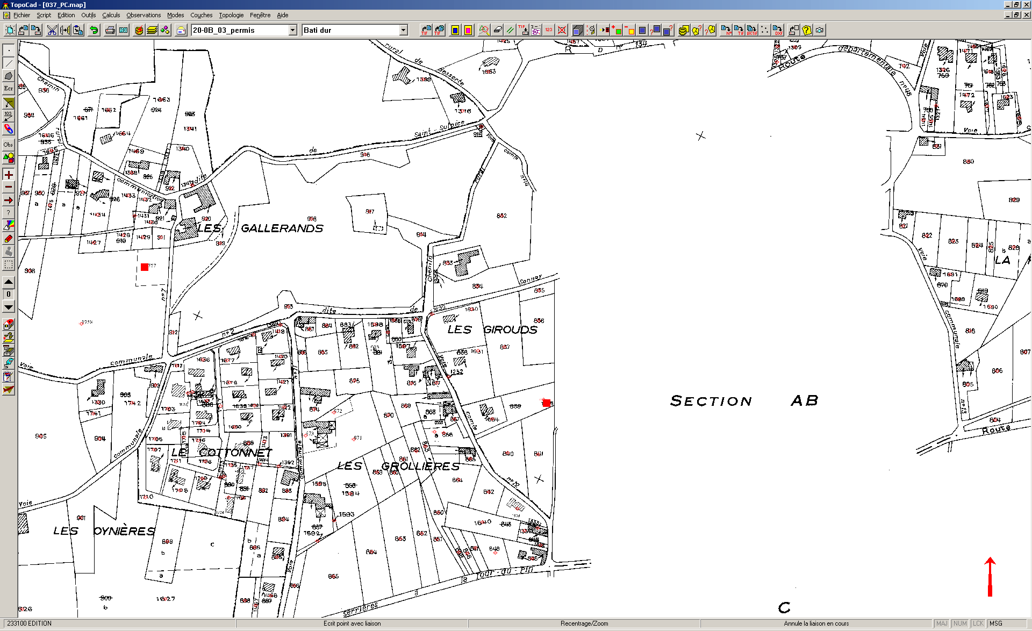Image resolution: width=1032 pixels, height=631 pixels.
Task: Open the Modes menu
Action: point(175,15)
